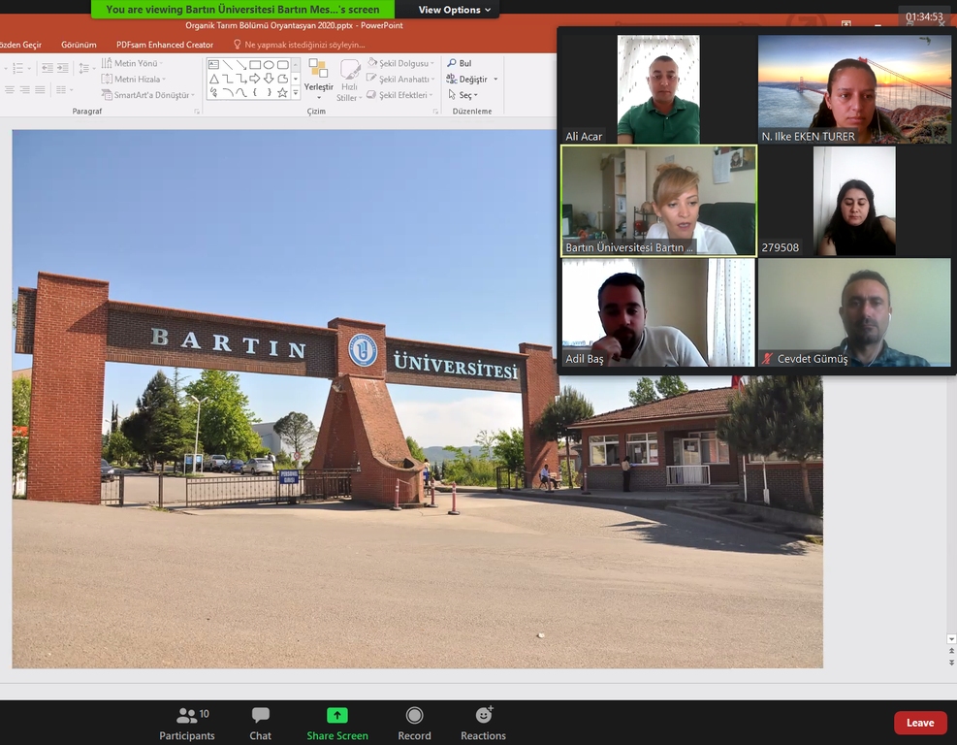Select the five-point star shape
Viewport: 957px width, 745px height.
pyautogui.click(x=282, y=93)
